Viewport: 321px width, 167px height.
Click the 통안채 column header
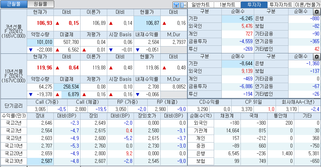(281, 116)
